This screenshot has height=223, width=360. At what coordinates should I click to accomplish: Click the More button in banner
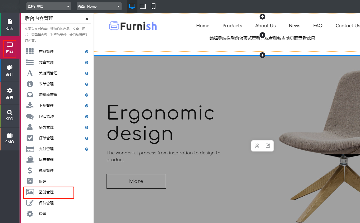136,181
